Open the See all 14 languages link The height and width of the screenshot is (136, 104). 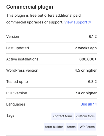pyautogui.click(x=89, y=104)
